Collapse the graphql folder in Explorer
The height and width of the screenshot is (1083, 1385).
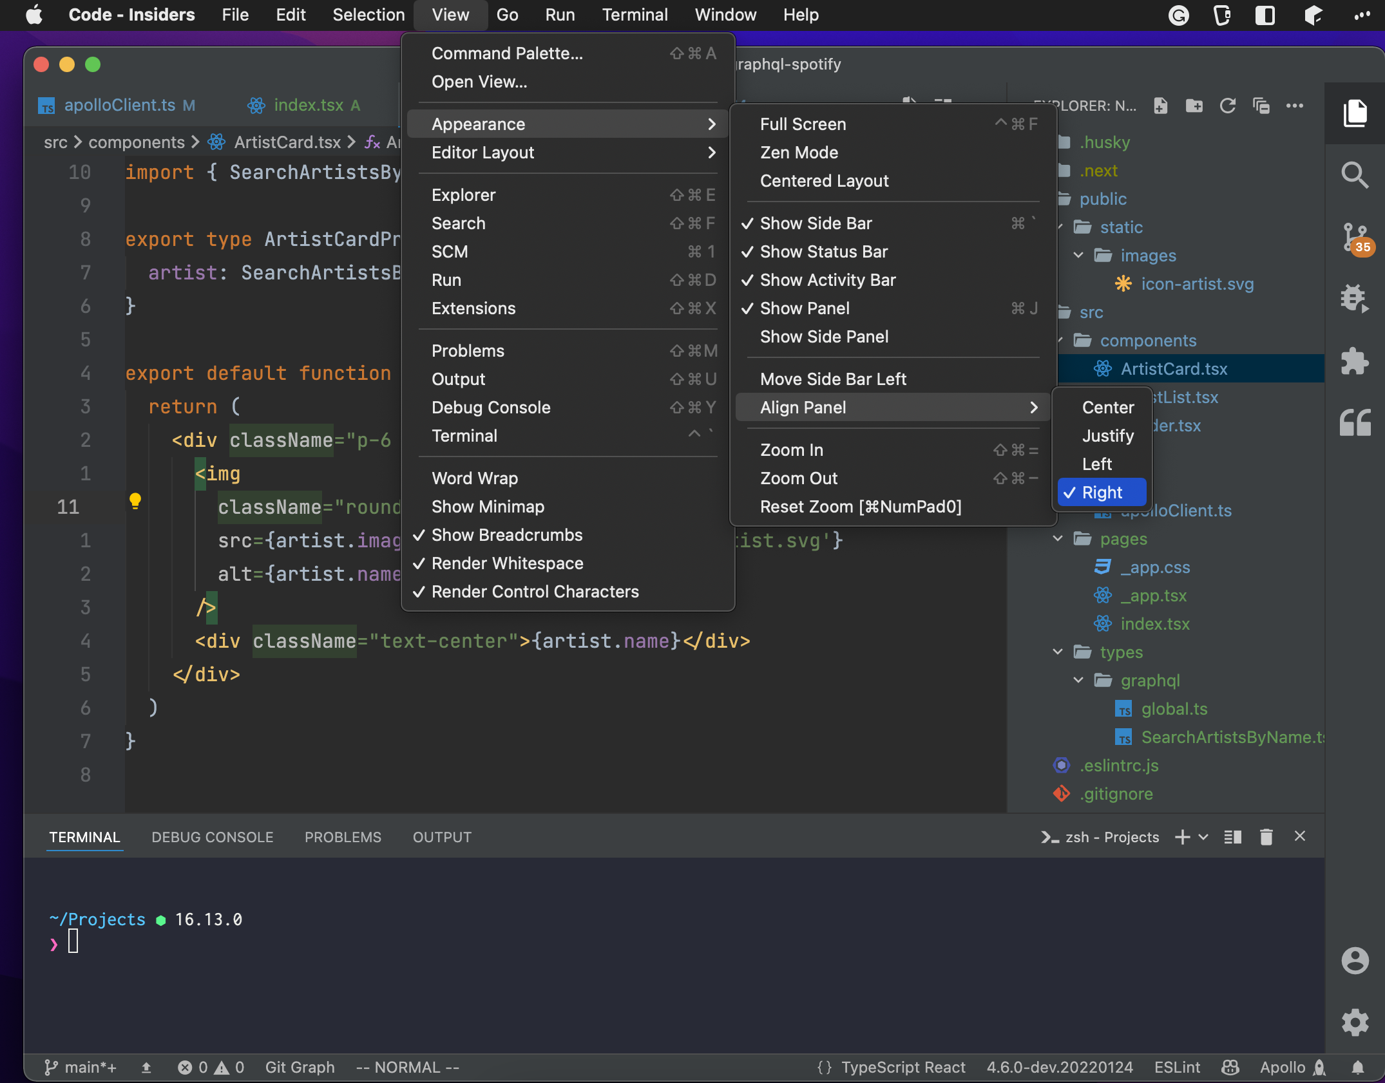(1077, 681)
